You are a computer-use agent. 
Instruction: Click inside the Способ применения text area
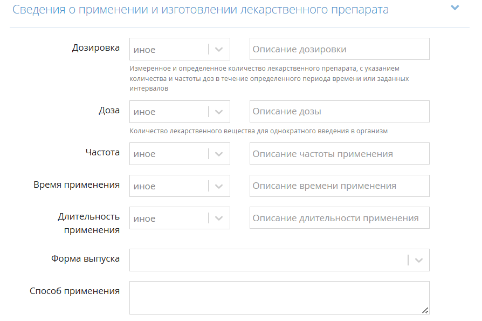(278, 297)
